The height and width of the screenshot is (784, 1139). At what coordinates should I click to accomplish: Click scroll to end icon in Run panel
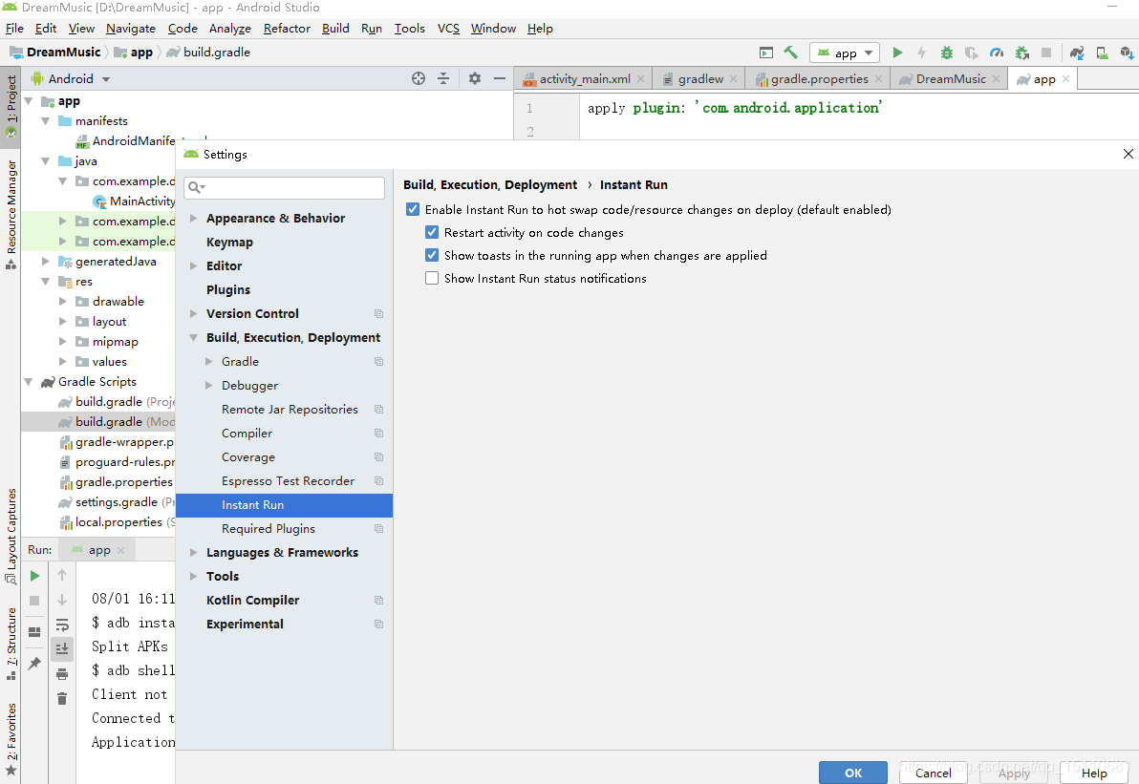[x=62, y=648]
